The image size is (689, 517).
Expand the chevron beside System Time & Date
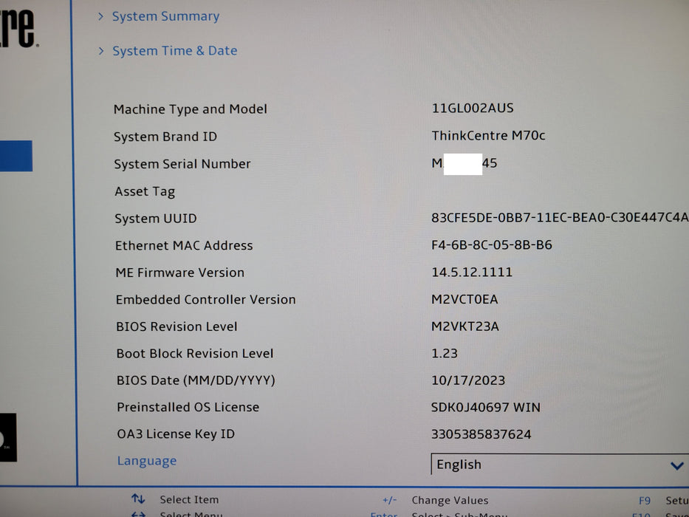pyautogui.click(x=101, y=51)
